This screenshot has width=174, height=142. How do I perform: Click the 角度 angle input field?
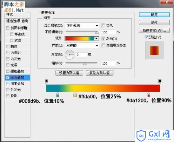pyautogui.click(x=81, y=55)
